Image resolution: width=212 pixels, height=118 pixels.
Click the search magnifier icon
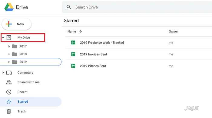(x=69, y=7)
